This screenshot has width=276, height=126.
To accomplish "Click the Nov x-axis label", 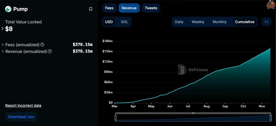I will (262, 106).
